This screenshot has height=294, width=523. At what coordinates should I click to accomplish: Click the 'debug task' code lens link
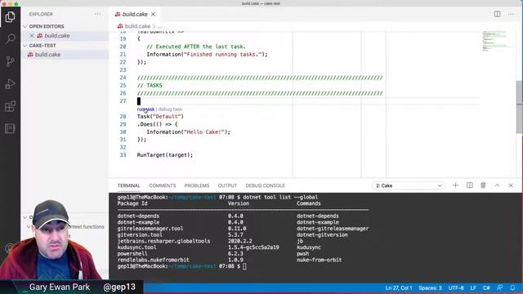tap(170, 109)
